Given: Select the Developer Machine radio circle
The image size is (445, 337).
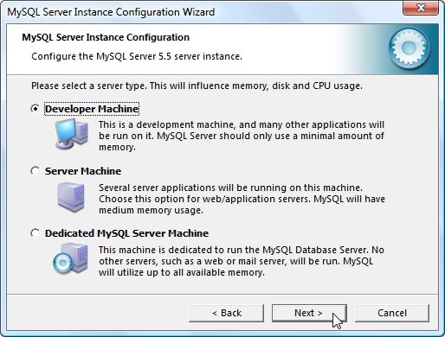Looking at the screenshot, I should 35,109.
